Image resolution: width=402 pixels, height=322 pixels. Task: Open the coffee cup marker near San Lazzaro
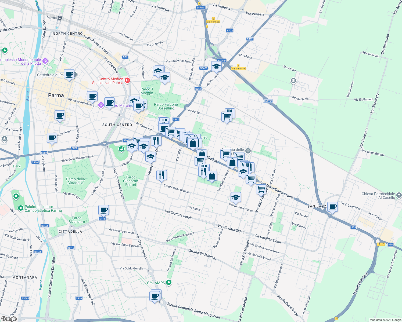[x=332, y=207]
